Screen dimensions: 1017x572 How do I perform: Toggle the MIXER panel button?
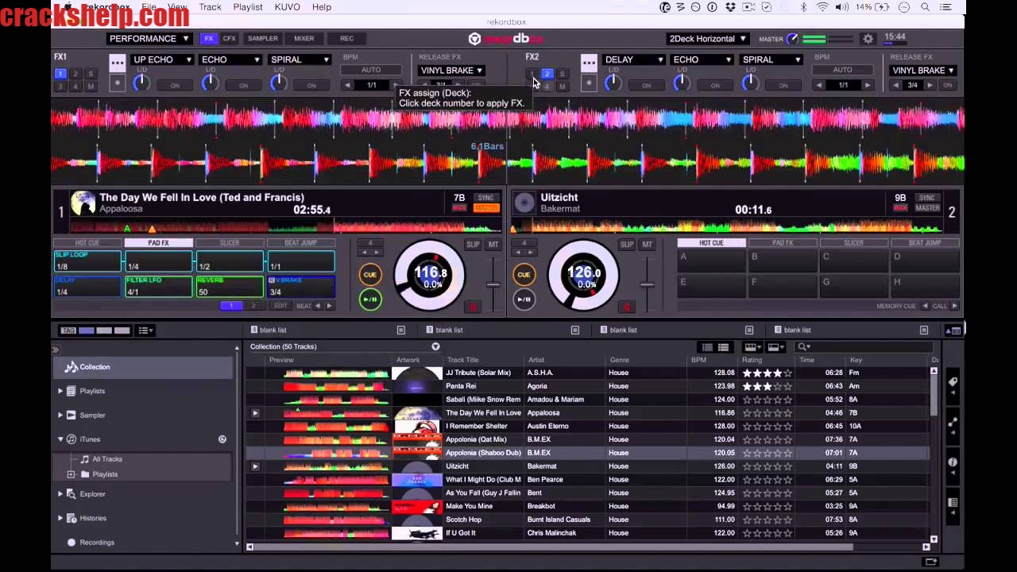(304, 38)
